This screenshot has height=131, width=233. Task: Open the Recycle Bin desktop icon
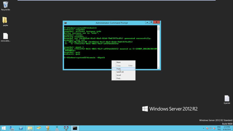coord(6,6)
